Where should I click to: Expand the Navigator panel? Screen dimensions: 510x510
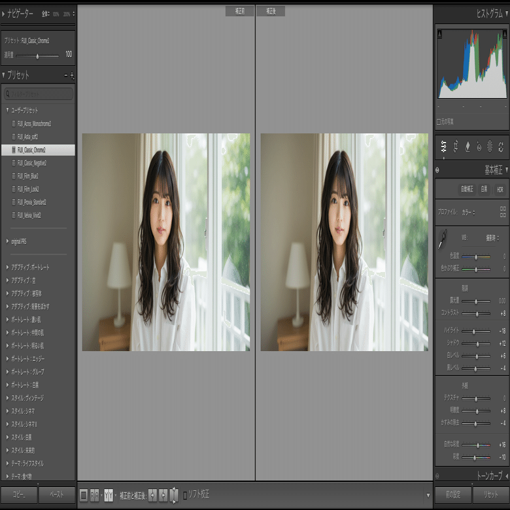[x=3, y=14]
